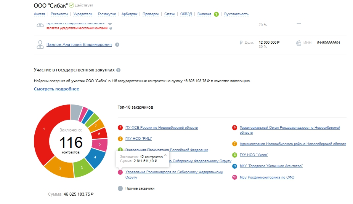Select green segment 3 of donut chart

click(82, 168)
